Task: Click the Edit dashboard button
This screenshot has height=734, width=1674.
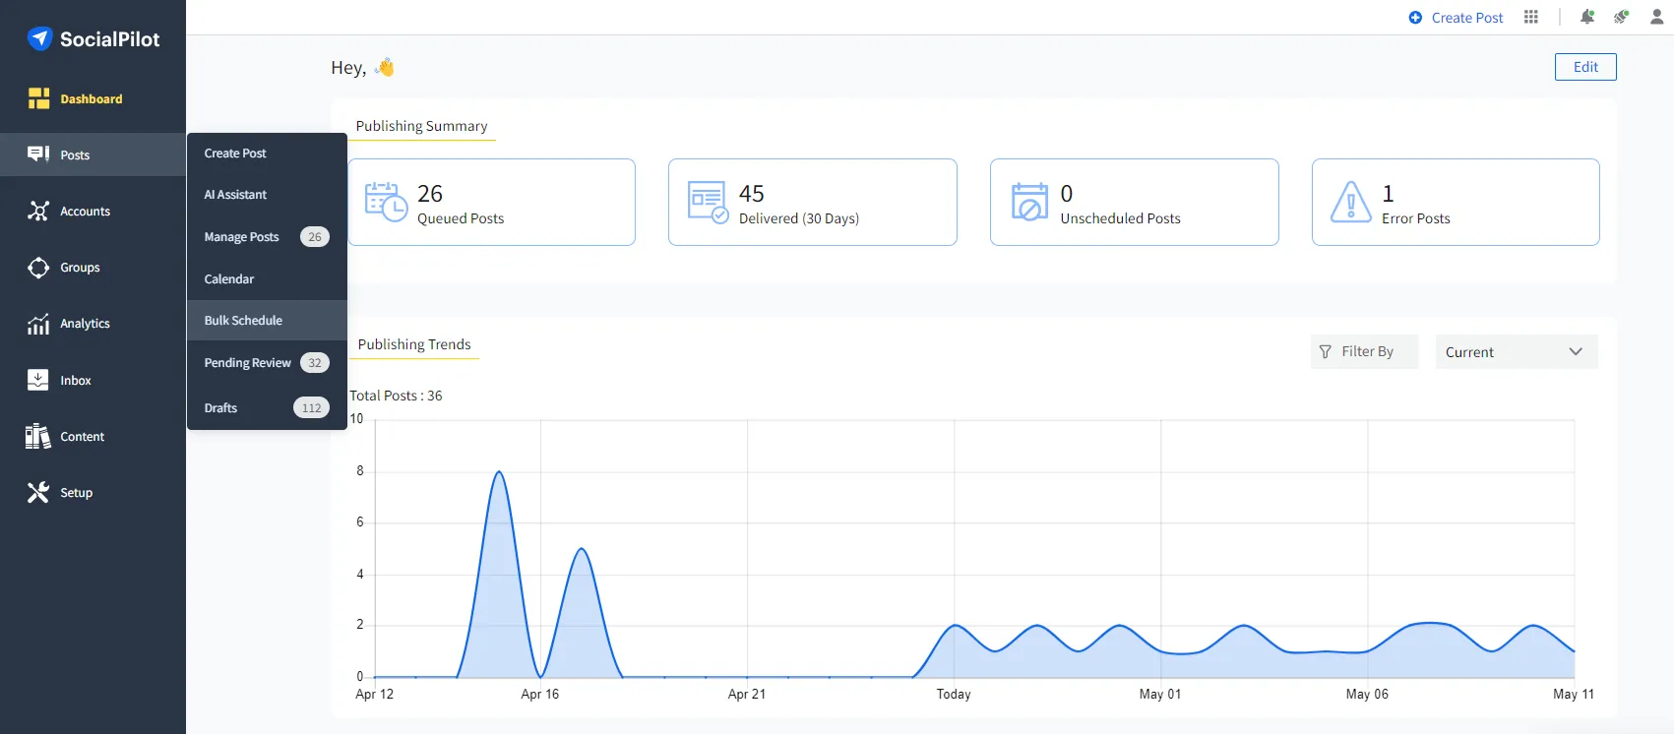Action: (1584, 67)
